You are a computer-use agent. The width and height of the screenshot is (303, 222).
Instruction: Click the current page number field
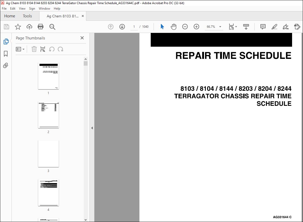point(134,27)
